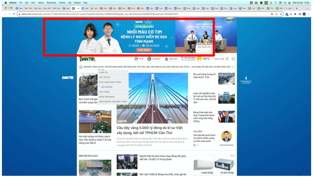The width and height of the screenshot is (314, 179).
Task: Select NÓNG TRÊN MẠNG in the dropdown
Action: 107,97
